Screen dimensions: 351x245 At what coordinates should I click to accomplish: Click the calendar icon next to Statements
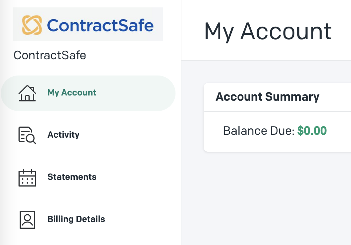(x=27, y=178)
